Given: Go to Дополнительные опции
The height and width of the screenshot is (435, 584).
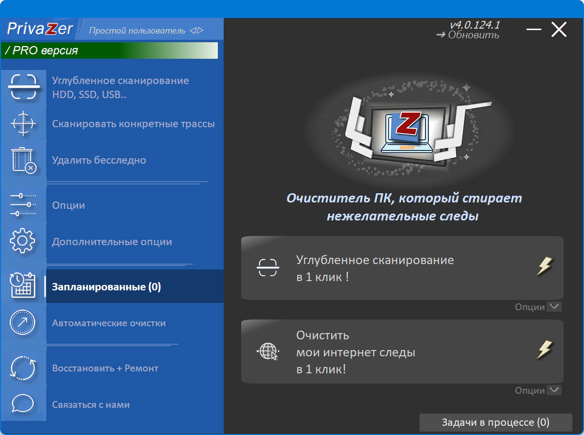Looking at the screenshot, I should point(112,242).
